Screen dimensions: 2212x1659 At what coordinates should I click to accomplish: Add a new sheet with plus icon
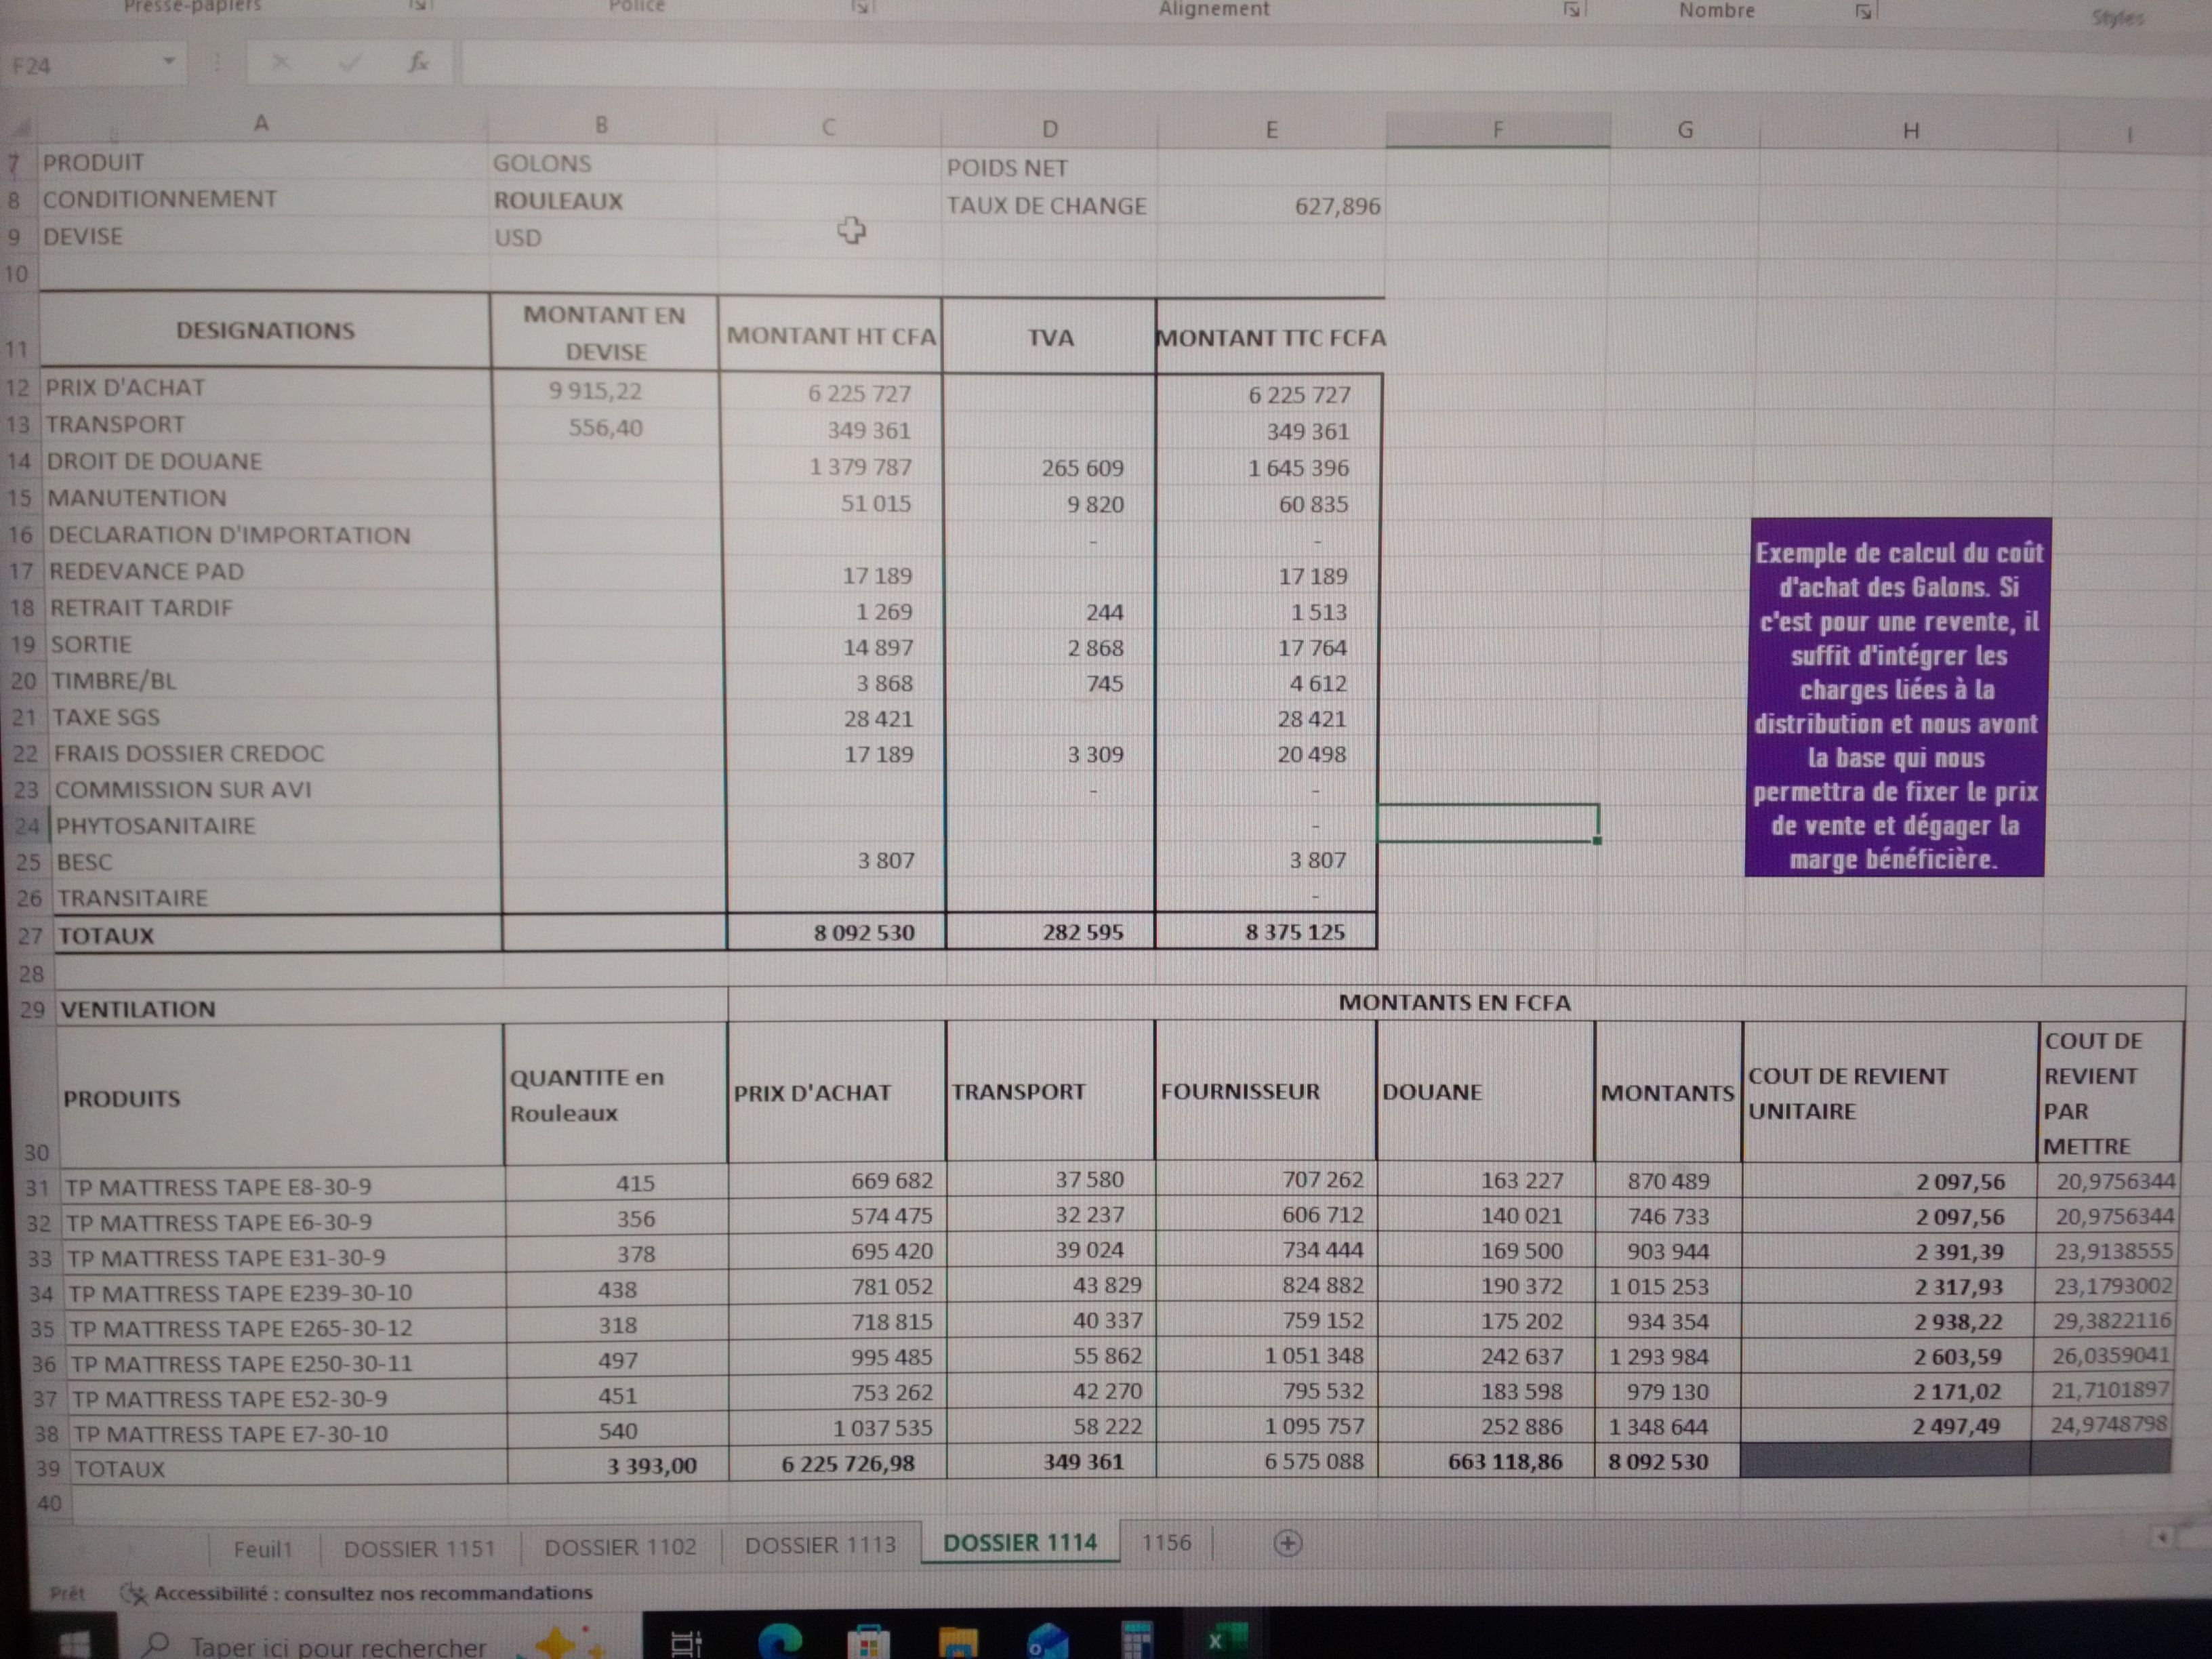click(1288, 1543)
